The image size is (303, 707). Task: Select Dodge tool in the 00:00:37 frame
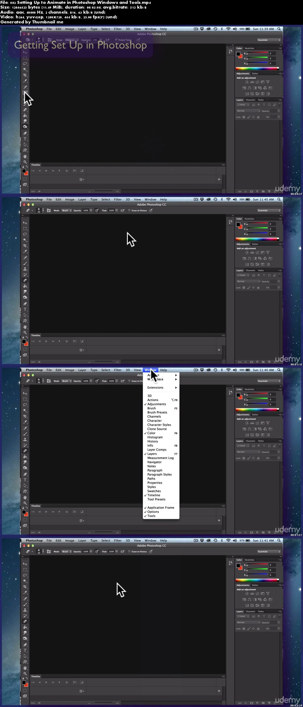[25, 127]
